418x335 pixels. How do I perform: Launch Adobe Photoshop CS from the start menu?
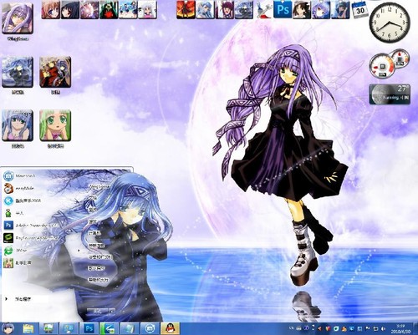pyautogui.click(x=31, y=226)
